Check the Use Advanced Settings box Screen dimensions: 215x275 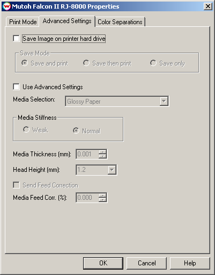point(16,87)
